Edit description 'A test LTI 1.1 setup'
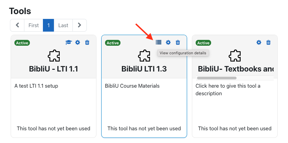 click(36, 86)
